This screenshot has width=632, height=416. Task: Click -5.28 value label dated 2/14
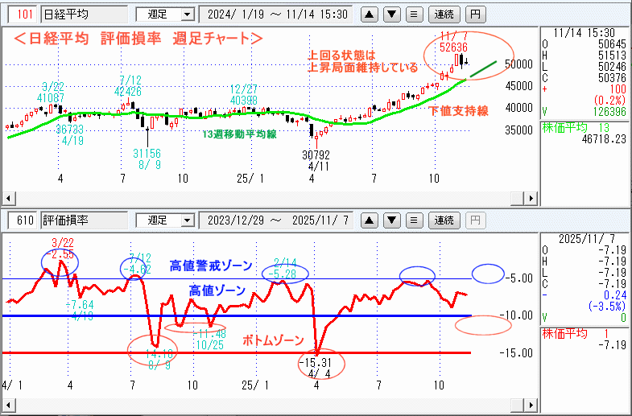click(x=282, y=274)
